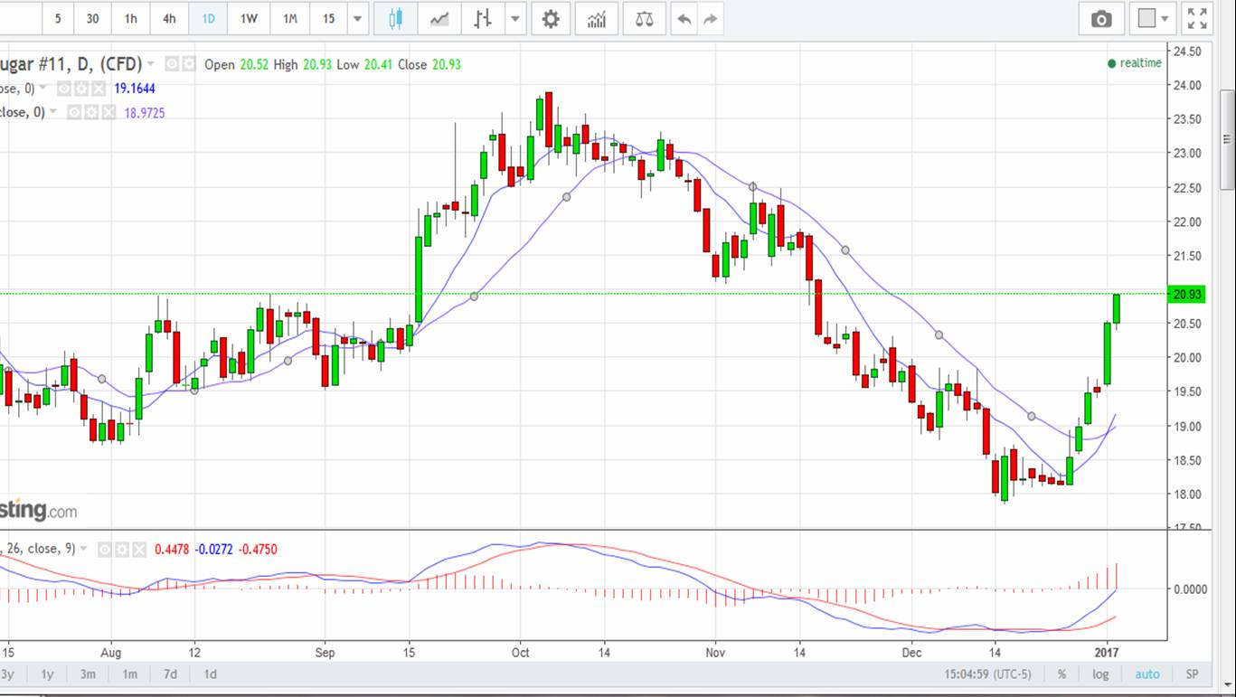Viewport: 1236px width, 697px height.
Task: Take a chart snapshot with camera icon
Action: [1101, 19]
